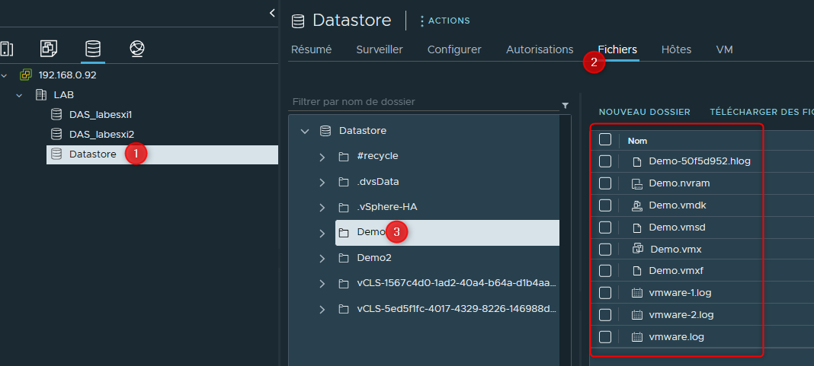Check the box for Demo.vmdk
Screen dimensions: 814x366
605,205
